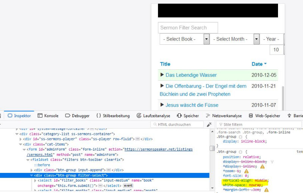The width and height of the screenshot is (303, 193).
Task: Click the vertical-align: middle declaration
Action: [x=245, y=180]
